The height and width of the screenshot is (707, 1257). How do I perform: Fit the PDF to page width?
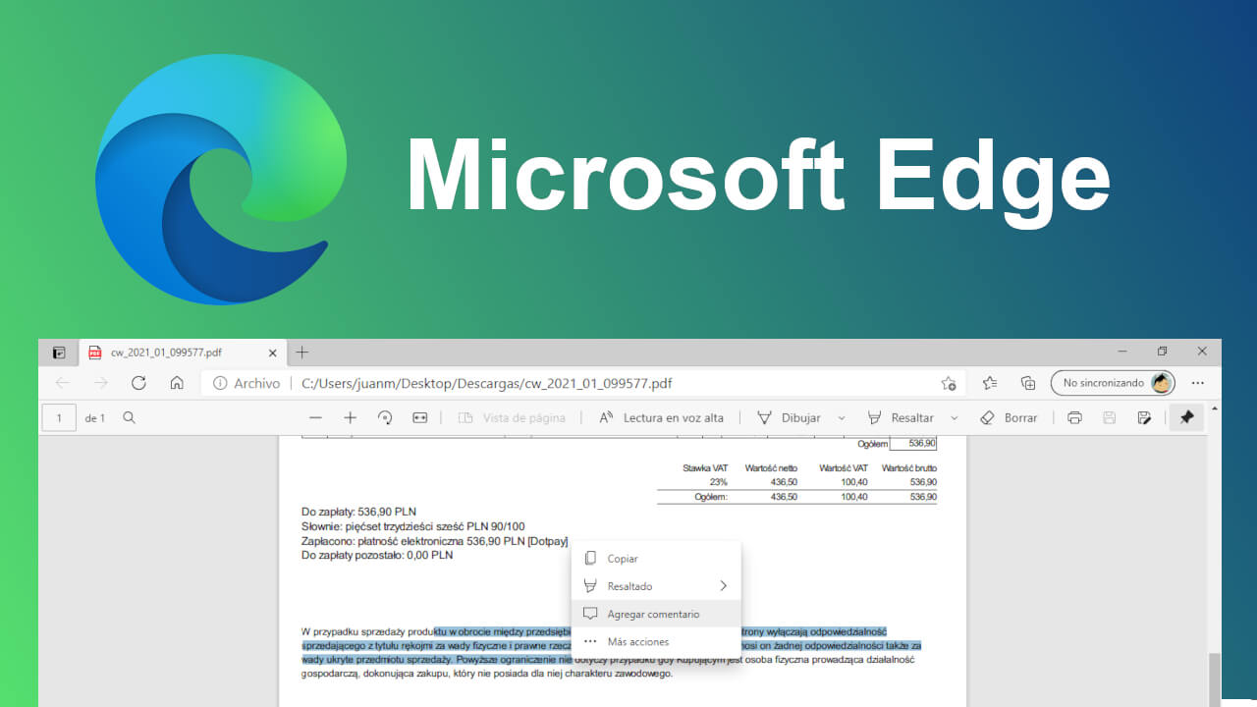pyautogui.click(x=420, y=417)
